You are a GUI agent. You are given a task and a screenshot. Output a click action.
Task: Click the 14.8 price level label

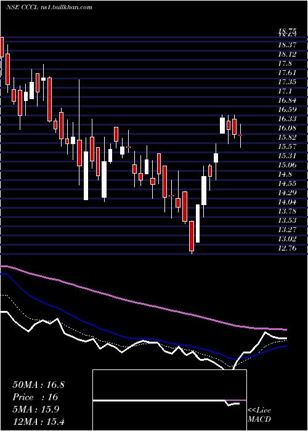tap(285, 174)
